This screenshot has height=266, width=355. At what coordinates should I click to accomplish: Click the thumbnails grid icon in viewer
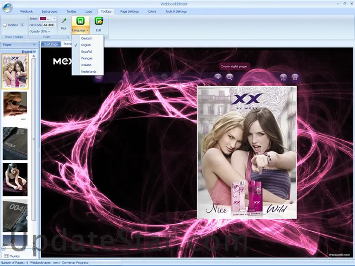(295, 78)
